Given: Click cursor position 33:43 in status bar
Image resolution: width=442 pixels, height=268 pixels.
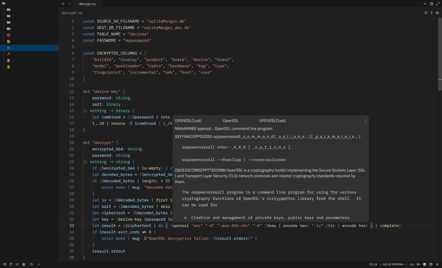Looking at the screenshot, I should point(373,264).
